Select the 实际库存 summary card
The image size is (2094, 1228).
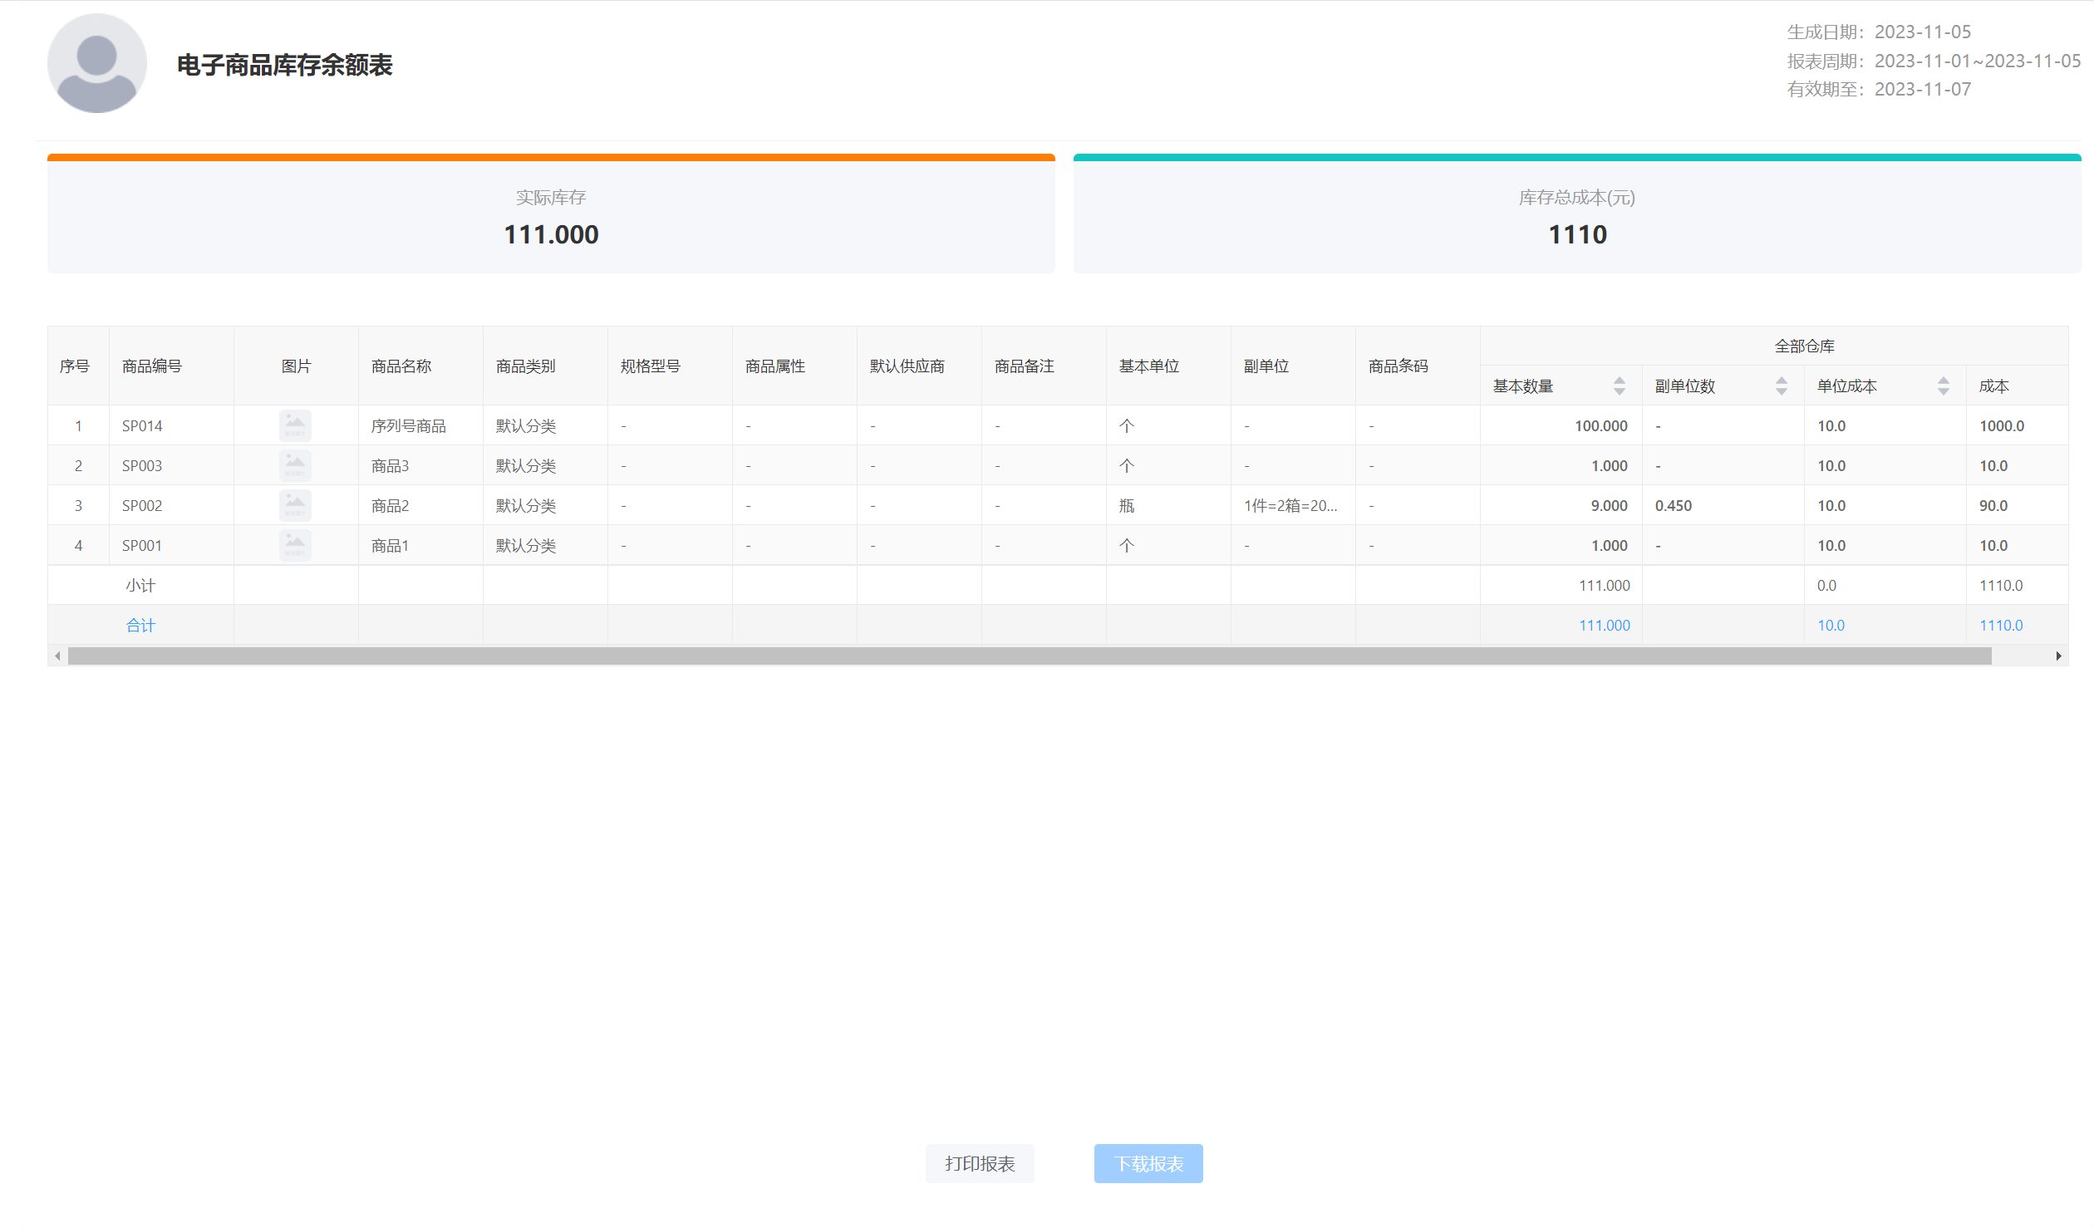[551, 216]
